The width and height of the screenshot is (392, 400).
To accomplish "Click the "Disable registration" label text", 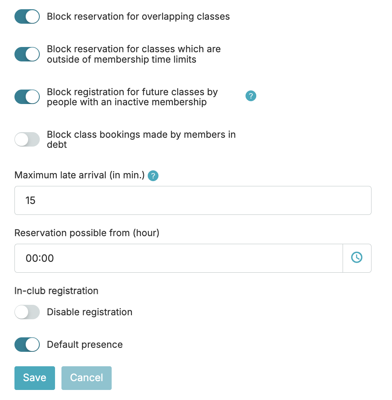I will tap(90, 312).
